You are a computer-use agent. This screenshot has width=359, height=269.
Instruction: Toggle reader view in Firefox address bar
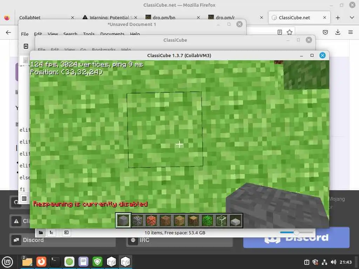[279, 32]
